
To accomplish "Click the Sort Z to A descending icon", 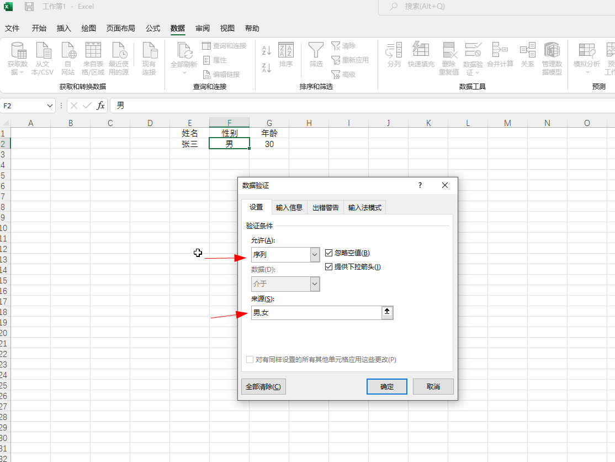I will pos(266,68).
